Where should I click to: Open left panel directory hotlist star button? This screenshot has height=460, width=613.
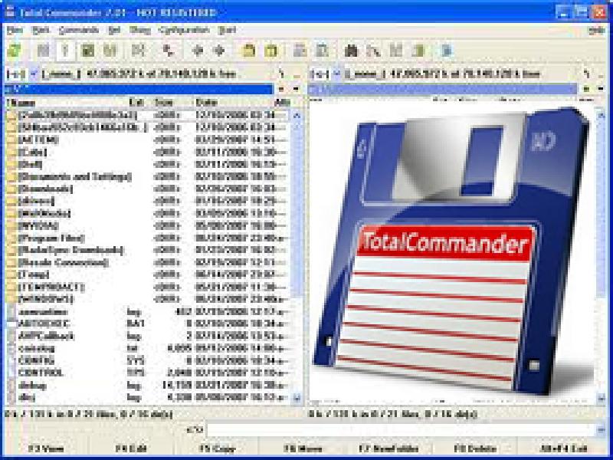(281, 89)
